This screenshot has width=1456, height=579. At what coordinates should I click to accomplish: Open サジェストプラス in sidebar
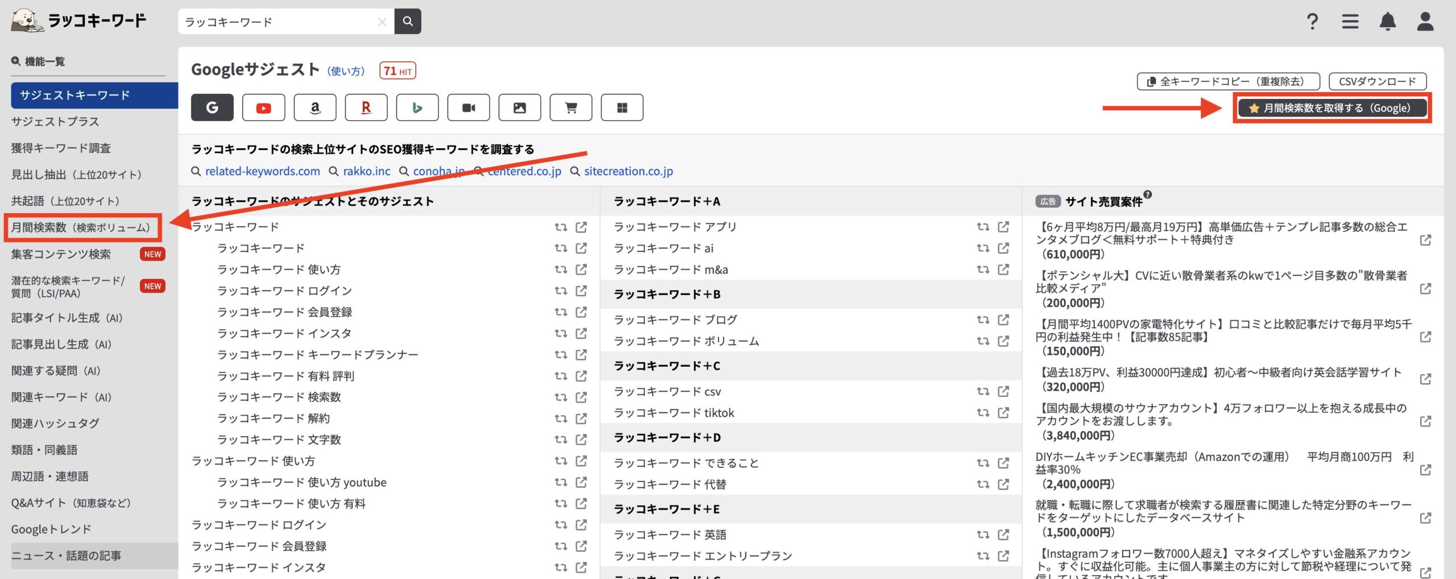[55, 121]
